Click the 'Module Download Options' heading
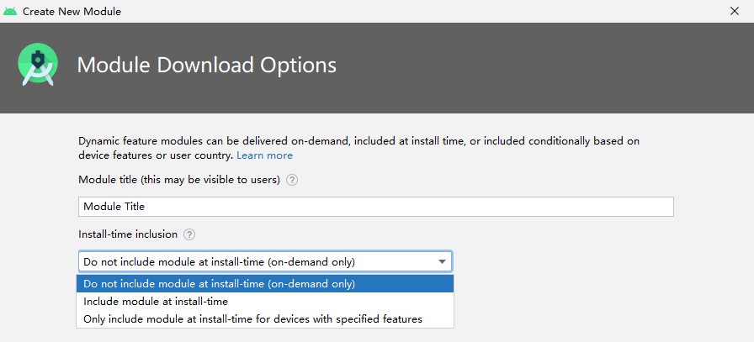Image resolution: width=754 pixels, height=342 pixels. tap(206, 65)
